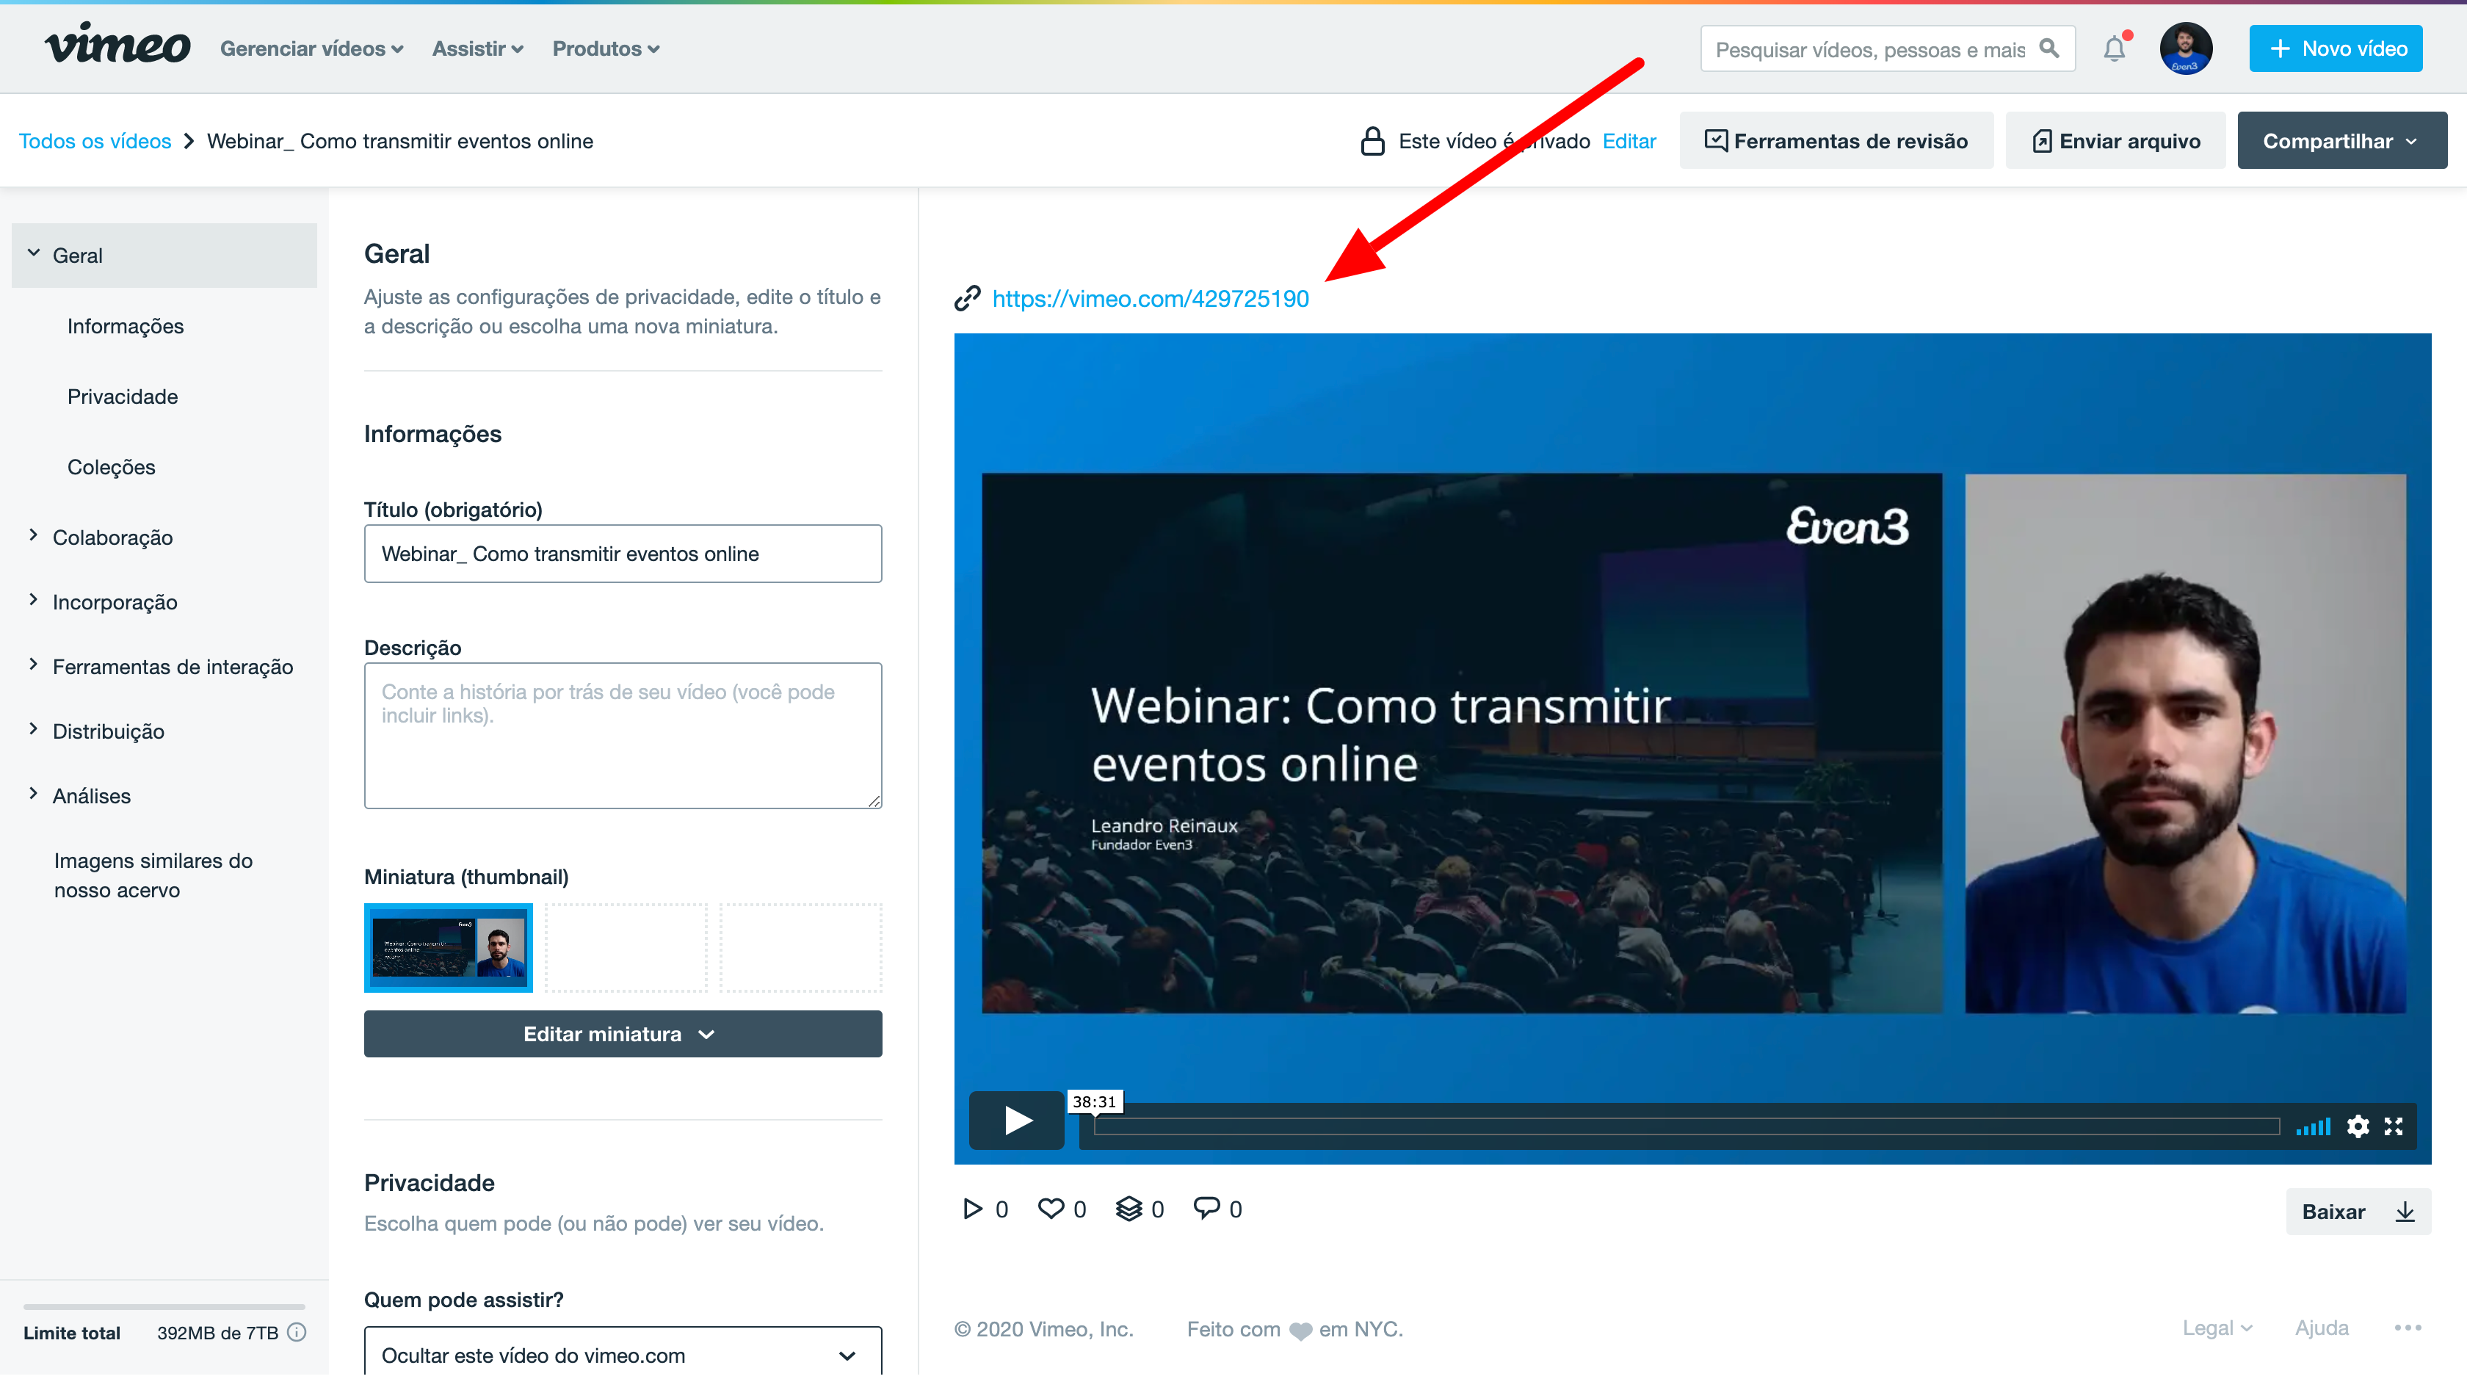Click the collections stack icon

pyautogui.click(x=1129, y=1209)
